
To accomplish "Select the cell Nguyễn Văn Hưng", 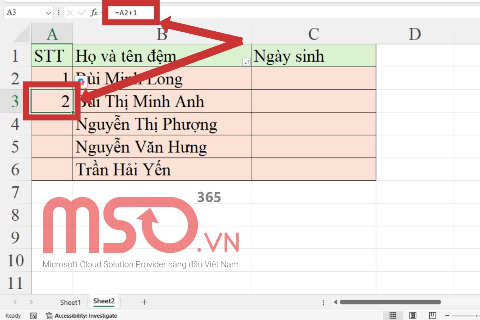I will (162, 147).
